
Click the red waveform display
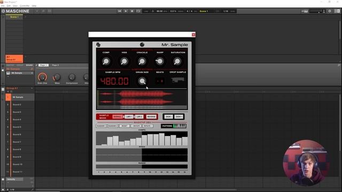tap(142, 98)
